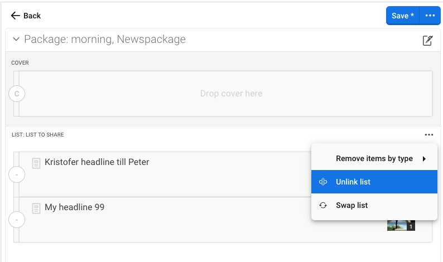Click the Back text link
Viewport: 443px width, 262px height.
(32, 16)
